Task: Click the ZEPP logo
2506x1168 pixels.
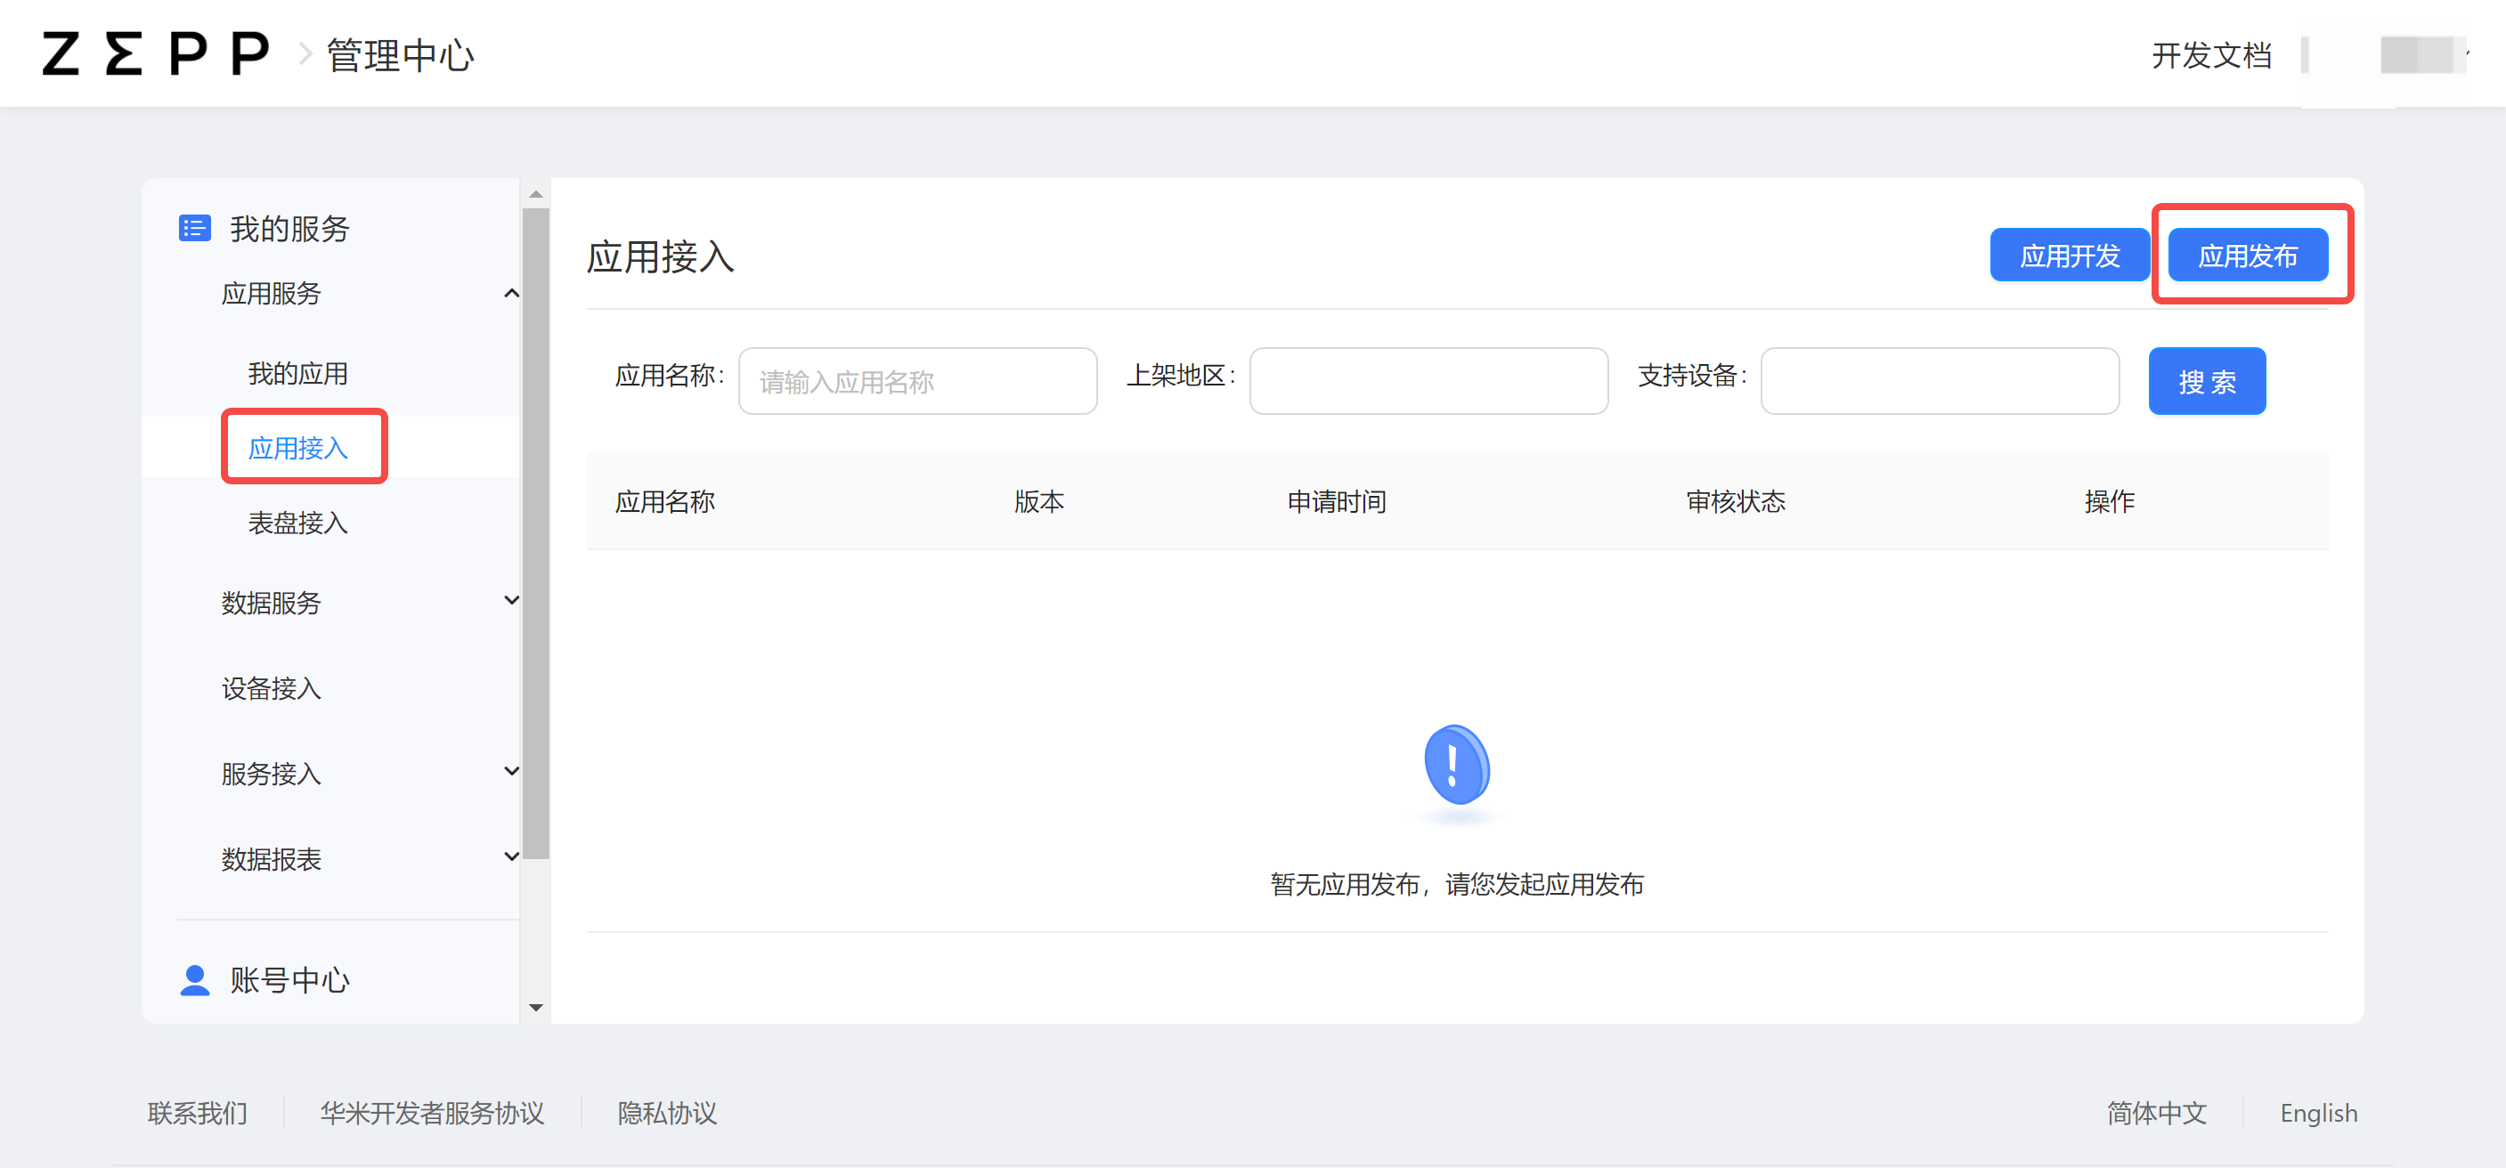Action: 156,53
